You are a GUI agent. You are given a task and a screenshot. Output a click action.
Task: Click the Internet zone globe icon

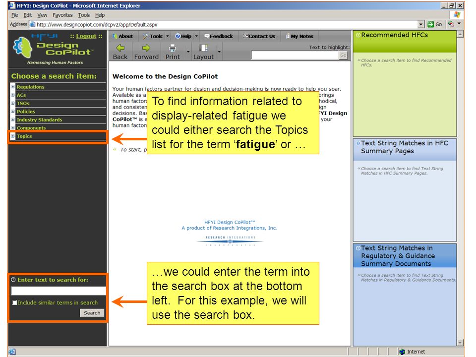click(x=402, y=352)
